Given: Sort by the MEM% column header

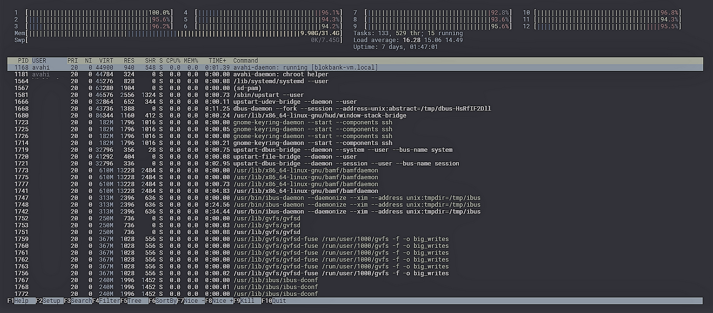Looking at the screenshot, I should tap(191, 61).
